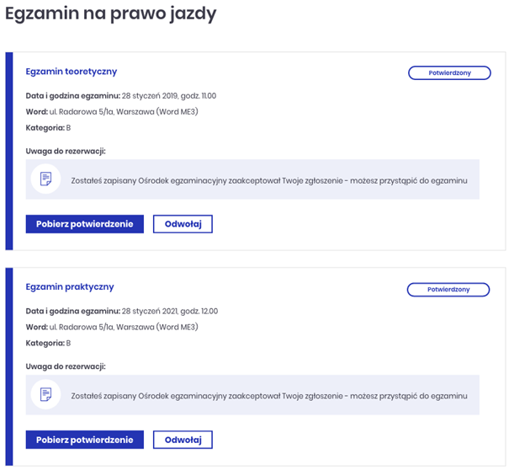The width and height of the screenshot is (509, 470).
Task: Click the Egzamin na prawo jazdy title
Action: pyautogui.click(x=111, y=14)
